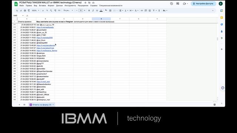Star the document with the star icon
Viewport: 237px width, 133px height.
click(x=86, y=3)
